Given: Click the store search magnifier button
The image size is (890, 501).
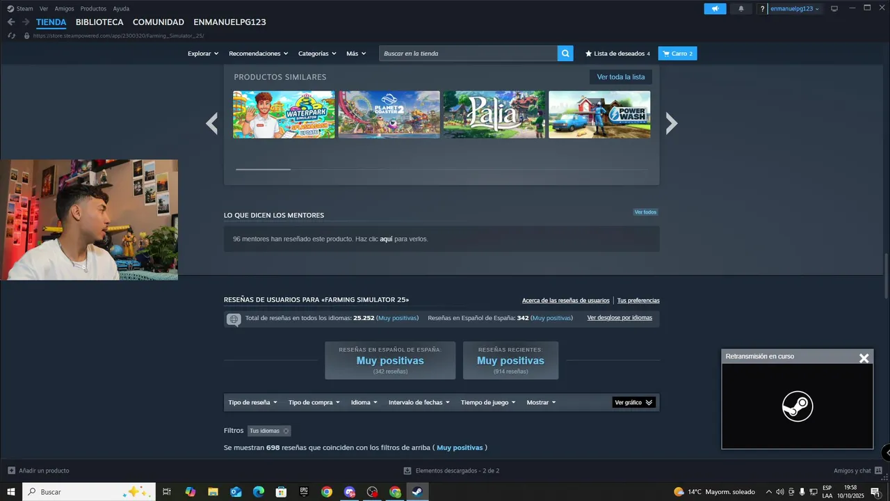Looking at the screenshot, I should click(566, 53).
